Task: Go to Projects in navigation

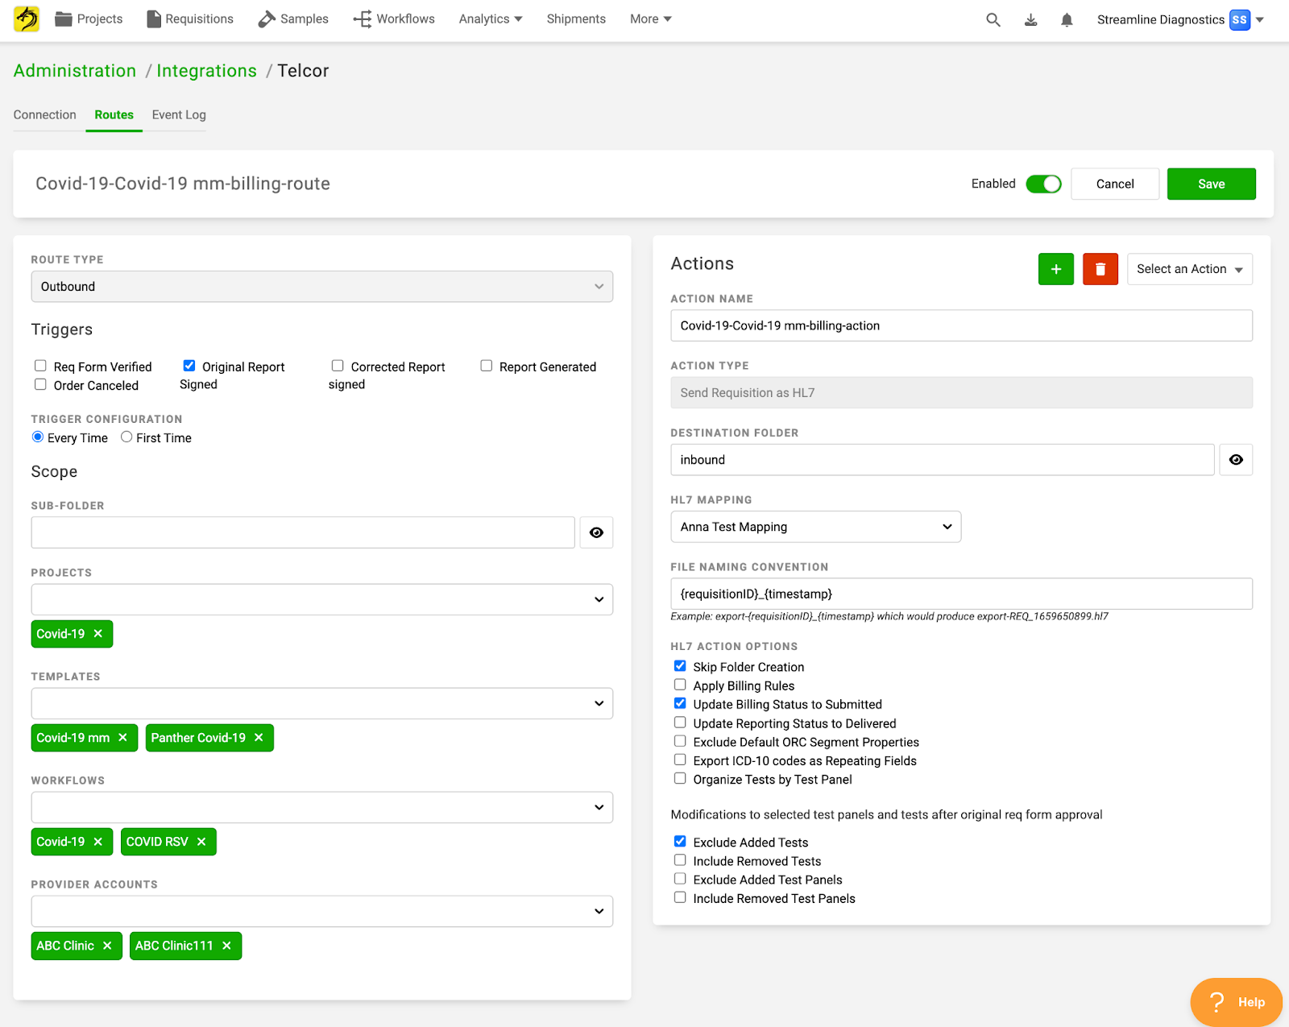Action: [x=89, y=19]
